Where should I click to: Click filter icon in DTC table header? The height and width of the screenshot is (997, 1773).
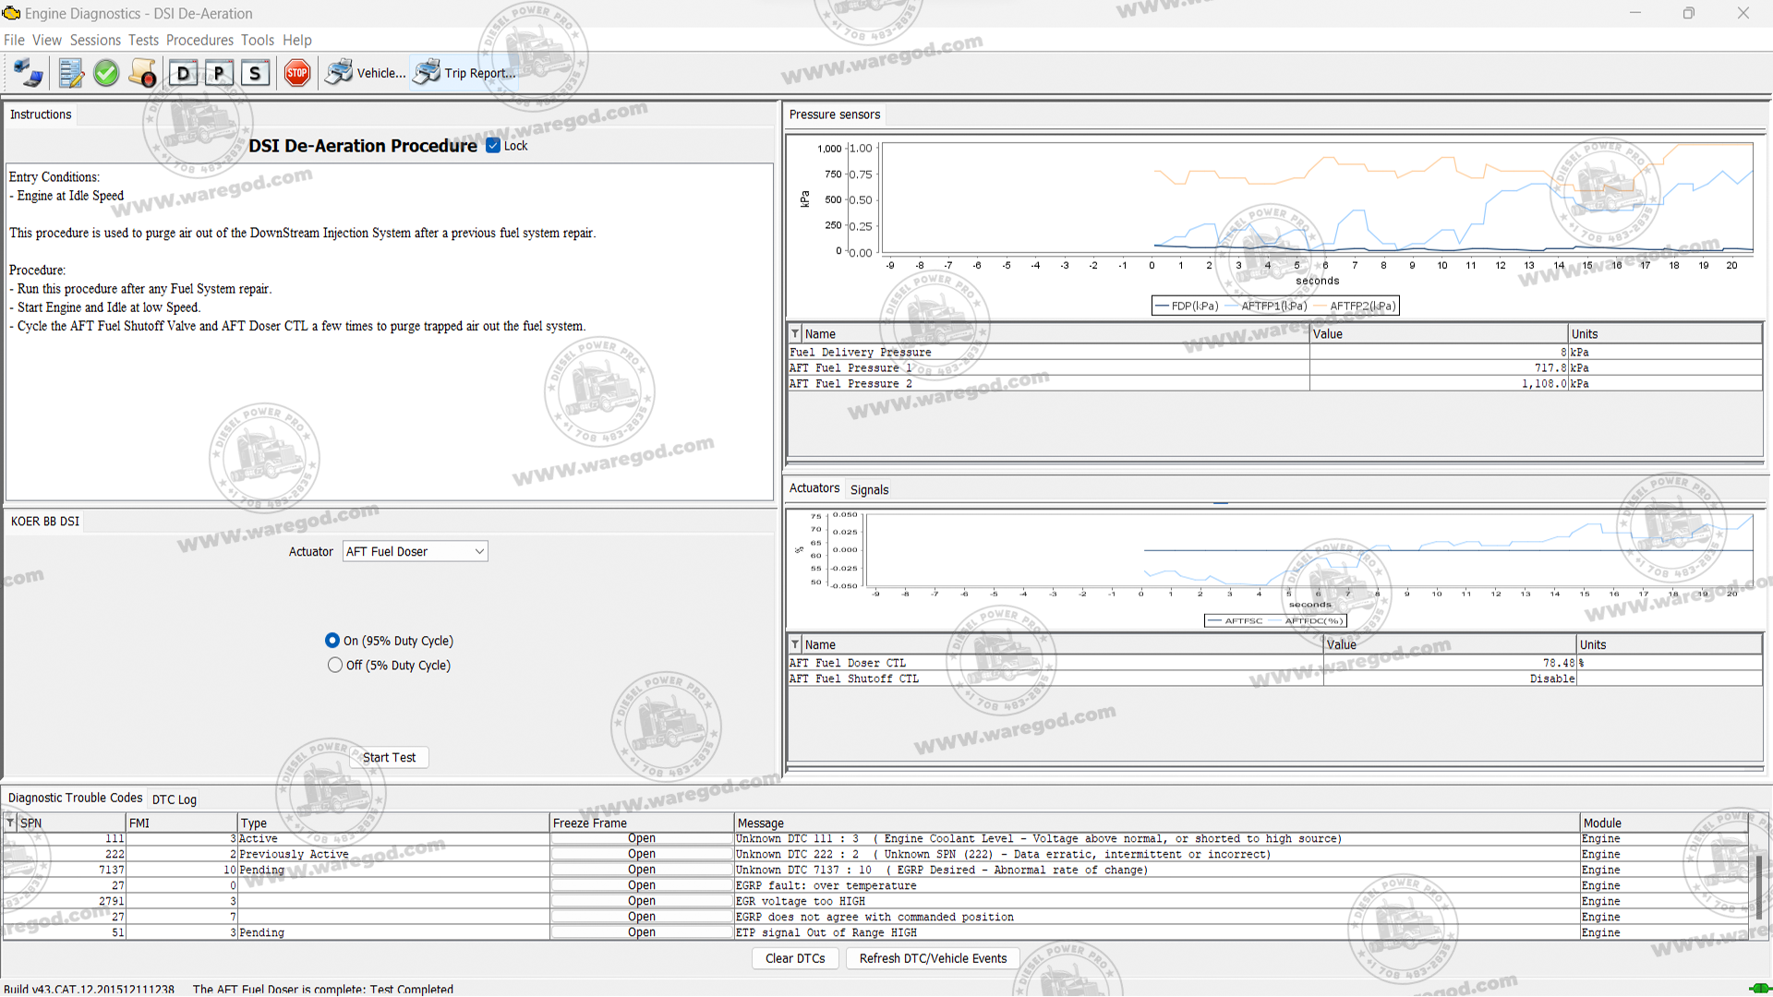pos(10,823)
